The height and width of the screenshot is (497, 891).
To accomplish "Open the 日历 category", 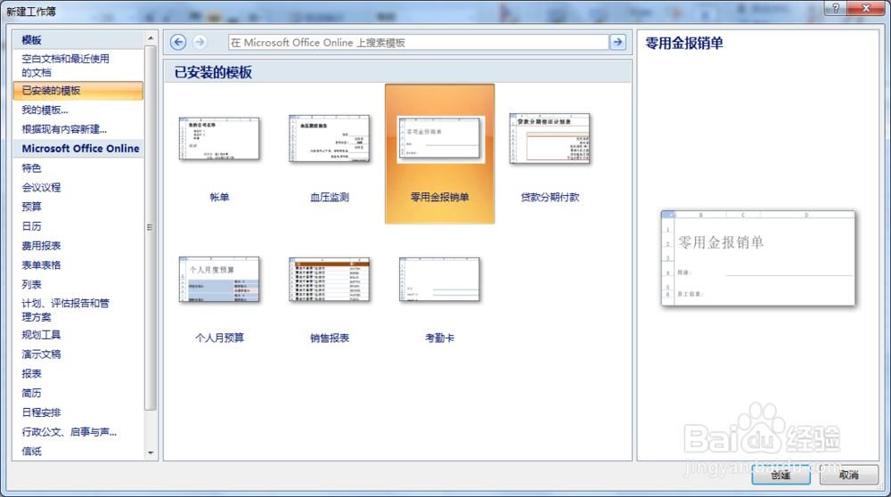I will (x=31, y=226).
